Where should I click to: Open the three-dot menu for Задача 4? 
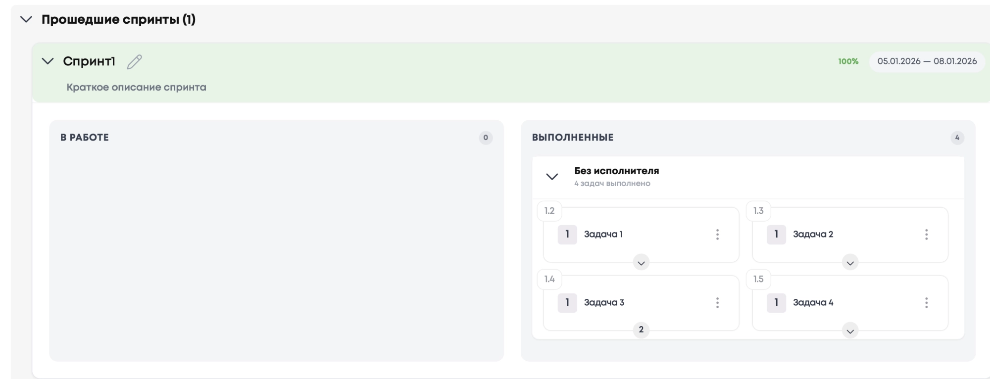coord(926,303)
